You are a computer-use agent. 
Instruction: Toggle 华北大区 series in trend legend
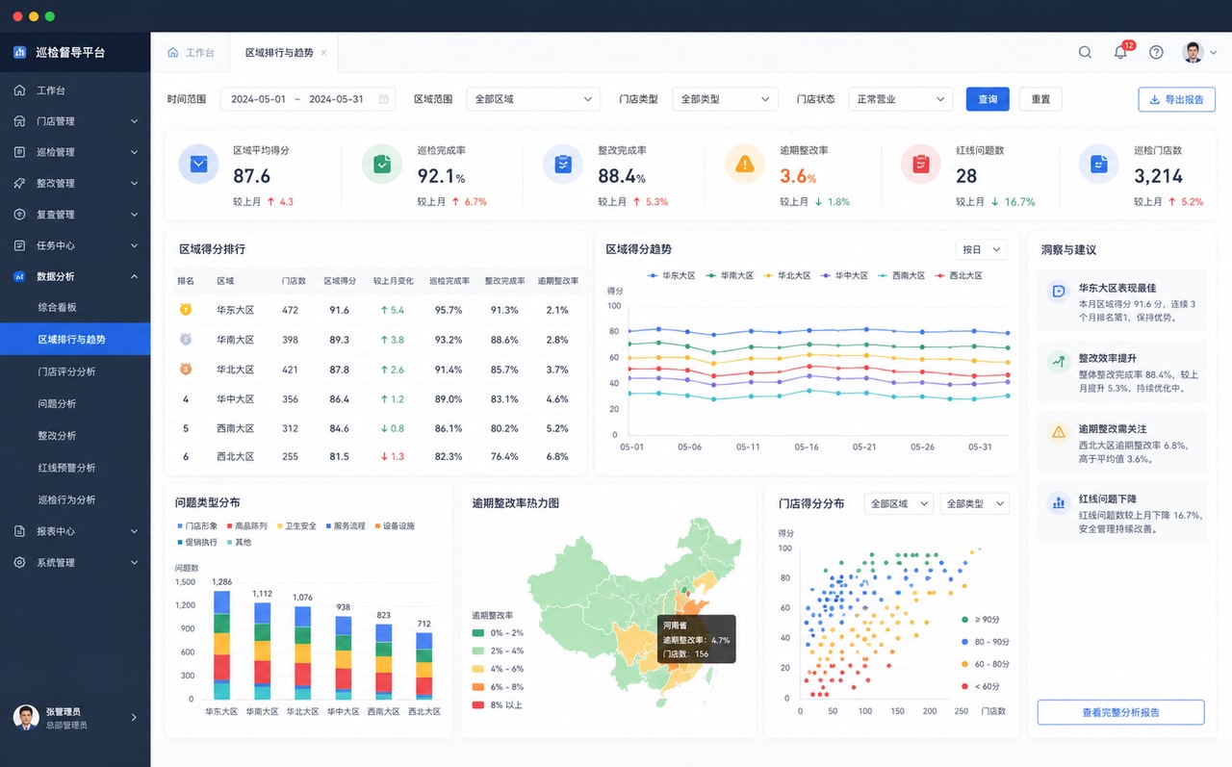(788, 275)
